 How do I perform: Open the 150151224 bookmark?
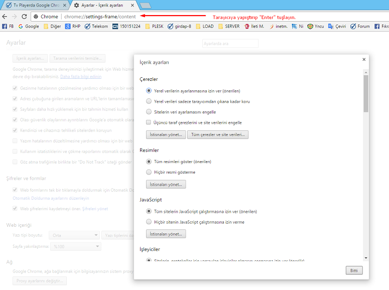(126, 26)
